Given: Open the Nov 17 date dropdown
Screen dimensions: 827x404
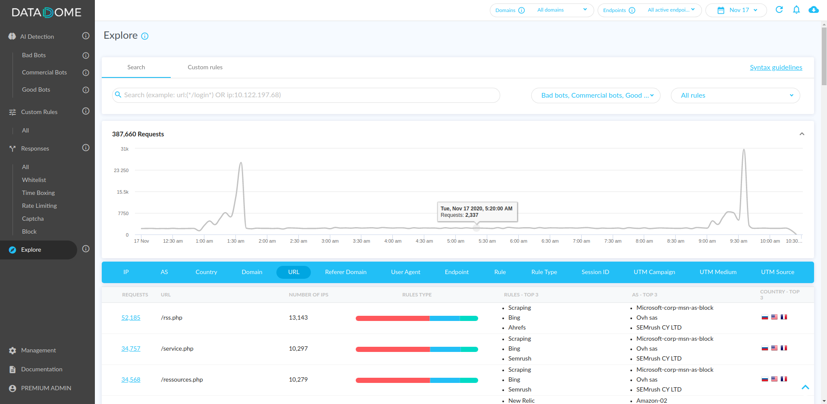Looking at the screenshot, I should coord(736,10).
